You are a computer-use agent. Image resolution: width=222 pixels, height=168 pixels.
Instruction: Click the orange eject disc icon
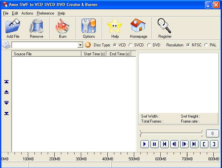(88, 45)
